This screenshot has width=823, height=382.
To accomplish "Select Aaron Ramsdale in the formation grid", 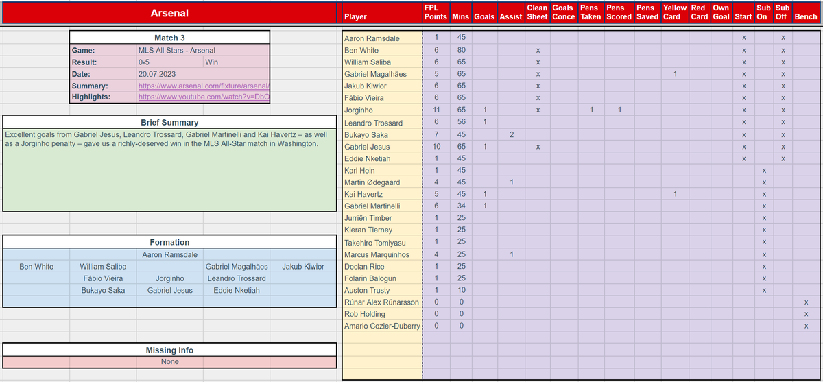I will (x=169, y=254).
